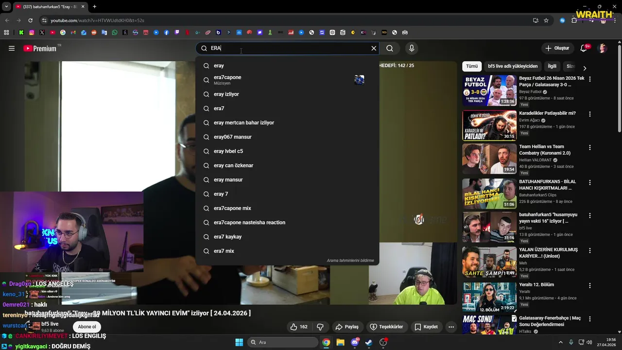The height and width of the screenshot is (350, 622).
Task: Select the Tümü filter chip
Action: (x=472, y=66)
